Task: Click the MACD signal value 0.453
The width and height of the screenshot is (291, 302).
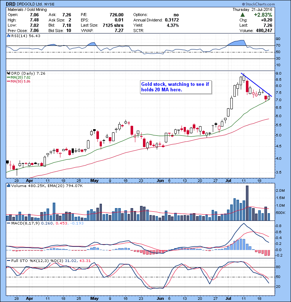Action: (61, 223)
